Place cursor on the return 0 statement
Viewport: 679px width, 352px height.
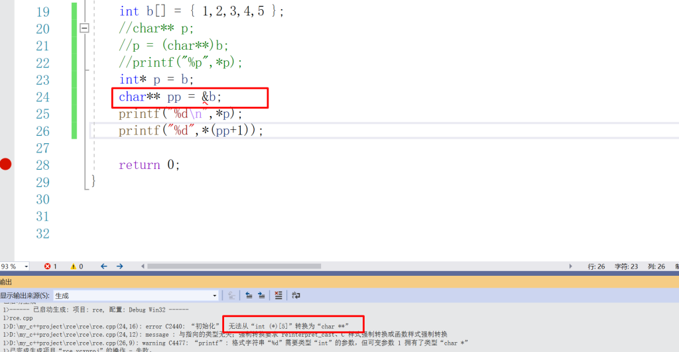point(149,165)
